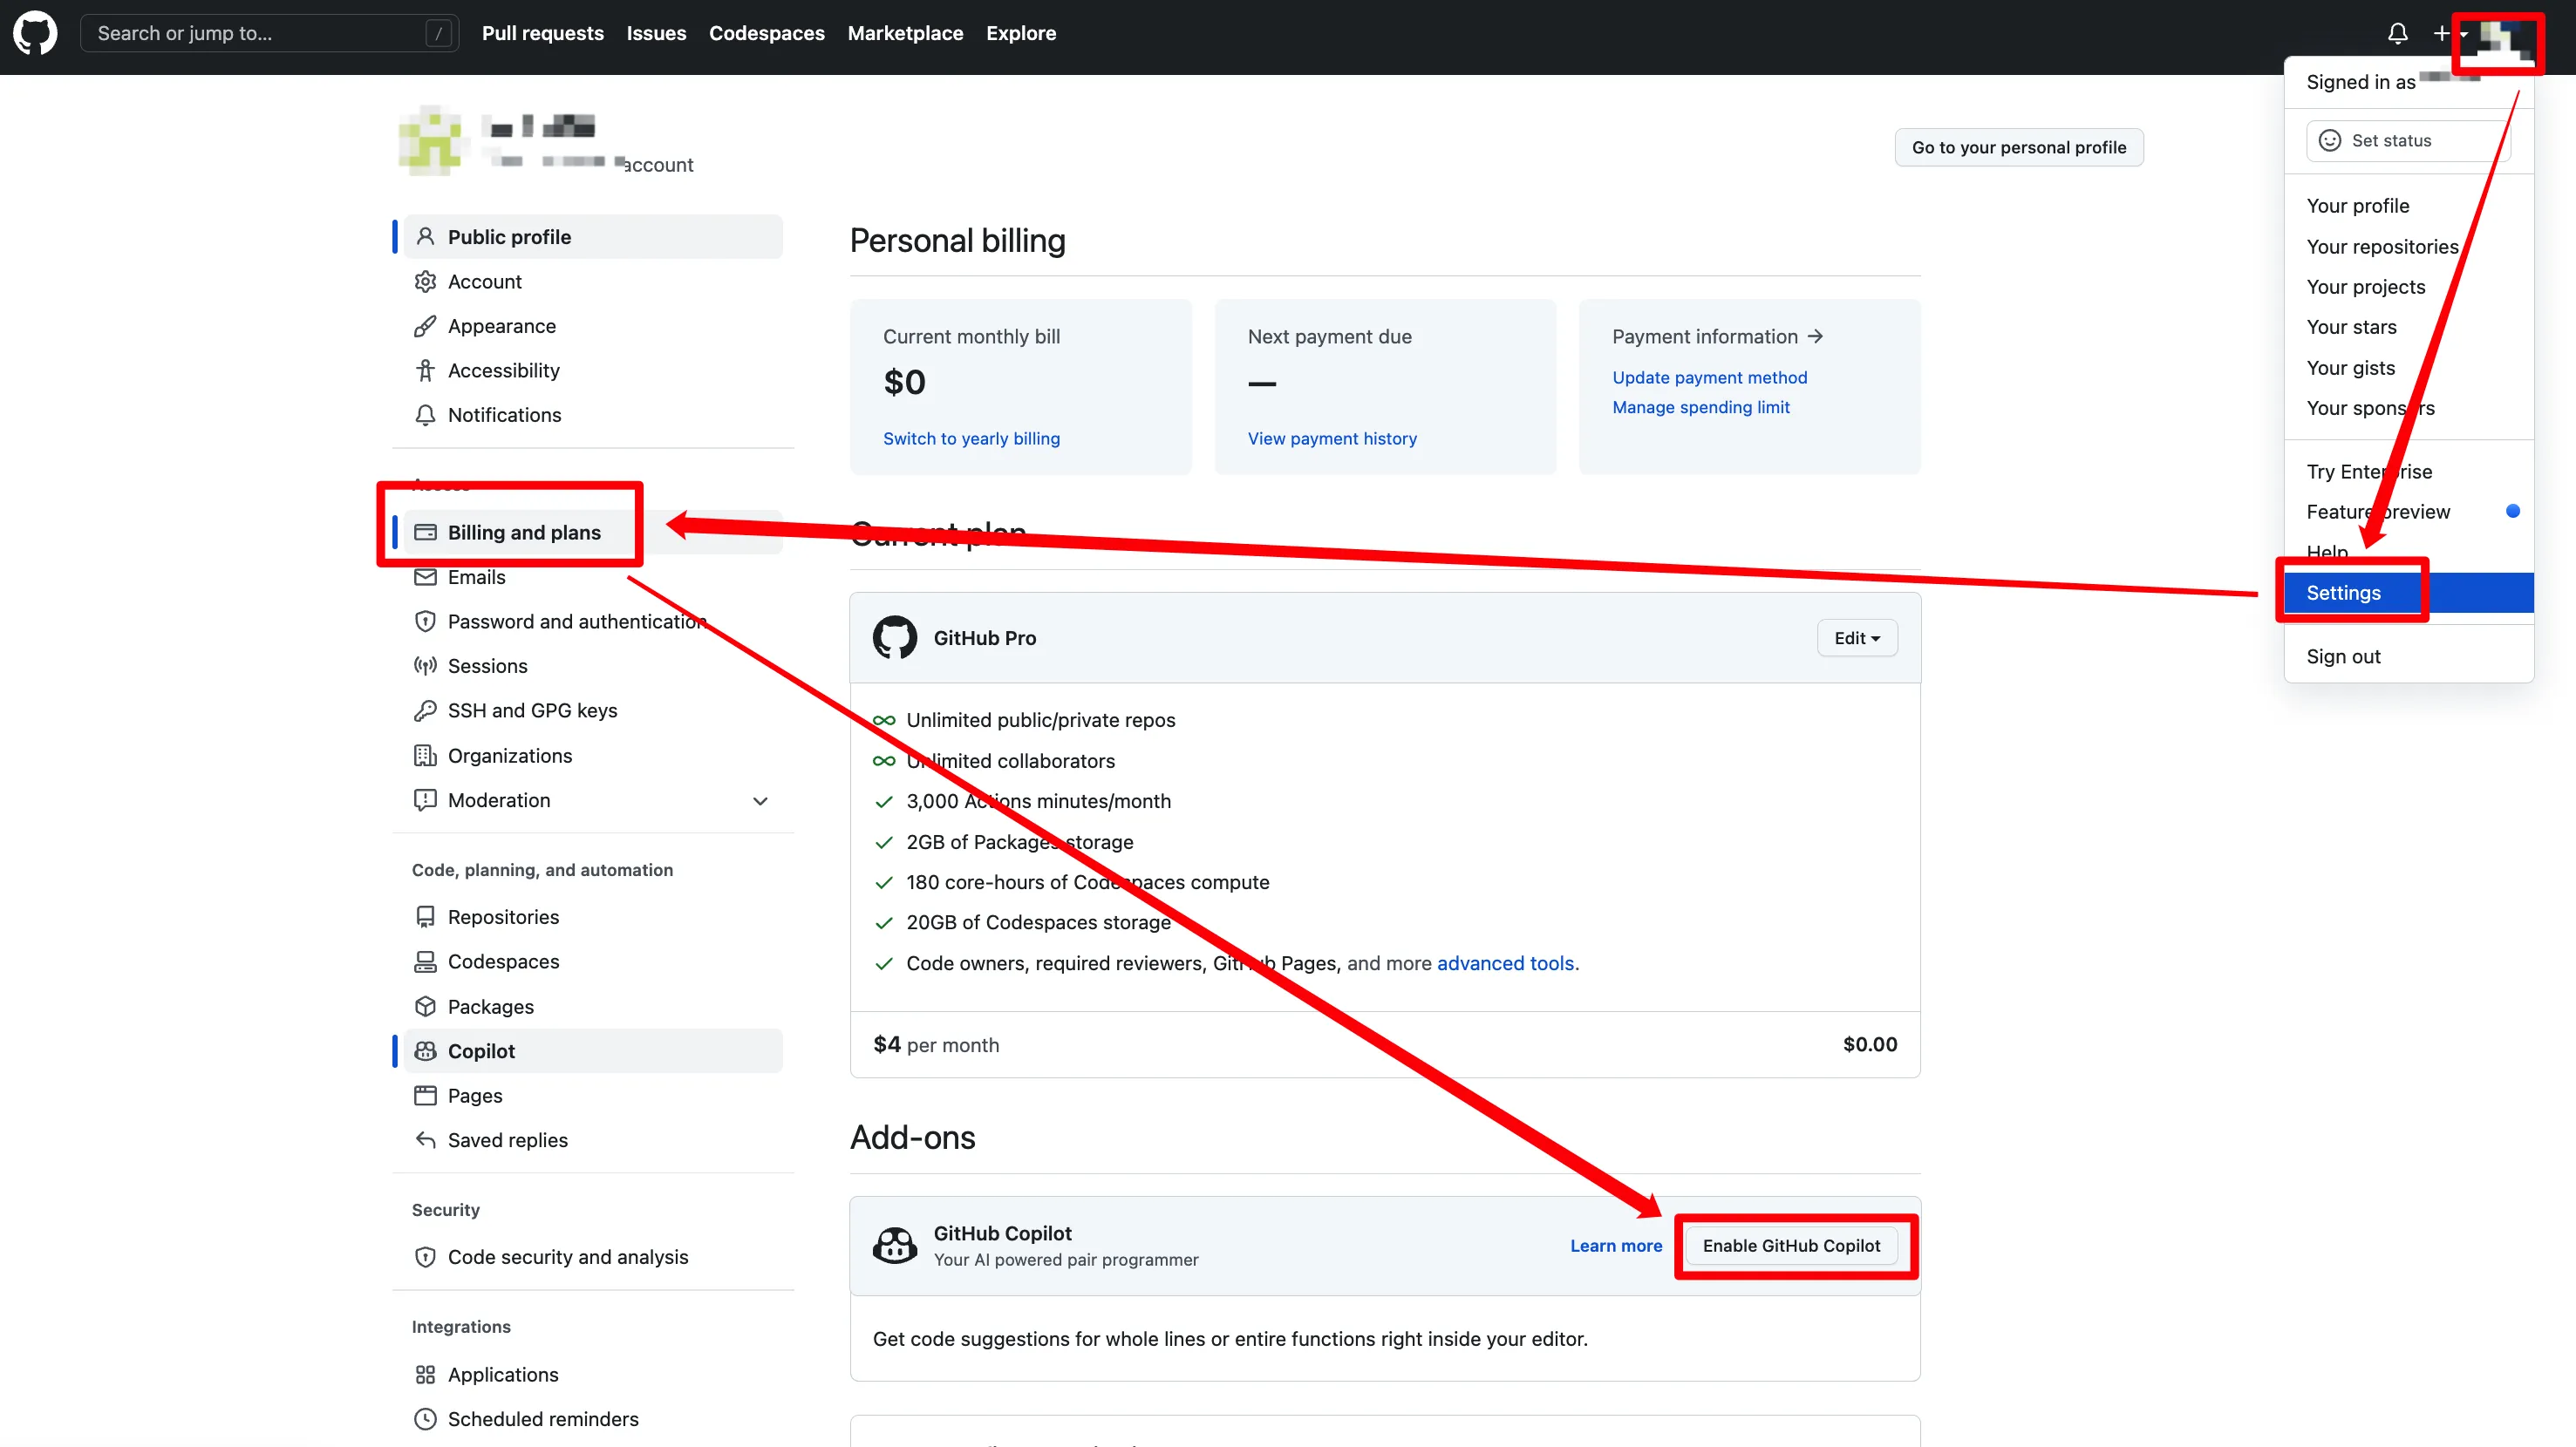Open the plus create-new dropdown
Screen dimensions: 2576x1447
[2448, 33]
